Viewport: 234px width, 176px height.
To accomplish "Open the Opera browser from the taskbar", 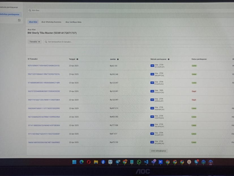I will [x=89, y=162].
